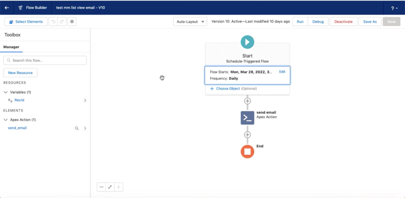Select the send email Apex Action icon
The height and width of the screenshot is (198, 405).
pos(247,117)
